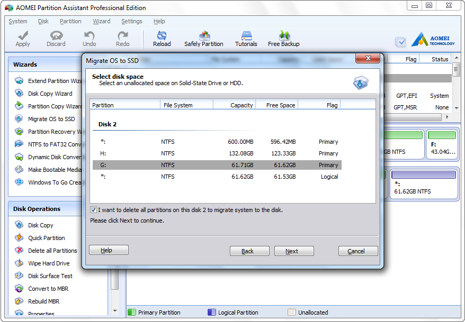465x322 pixels.
Task: Click the Capacity column header
Action: tap(234, 105)
